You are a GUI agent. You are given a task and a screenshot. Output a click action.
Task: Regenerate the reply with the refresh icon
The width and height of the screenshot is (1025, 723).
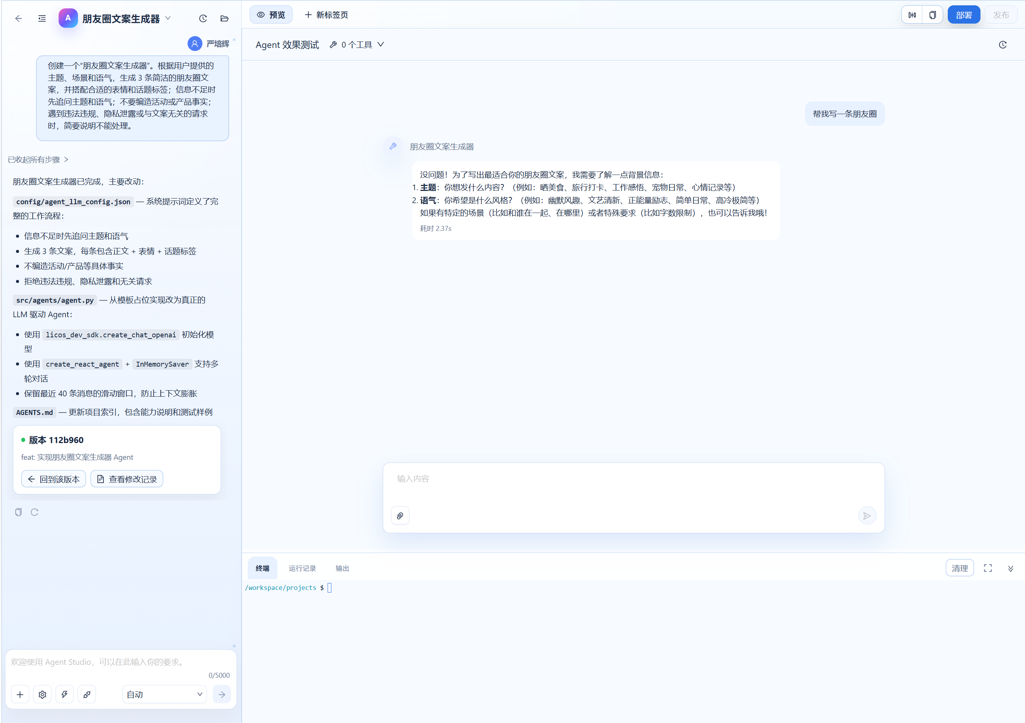(34, 512)
